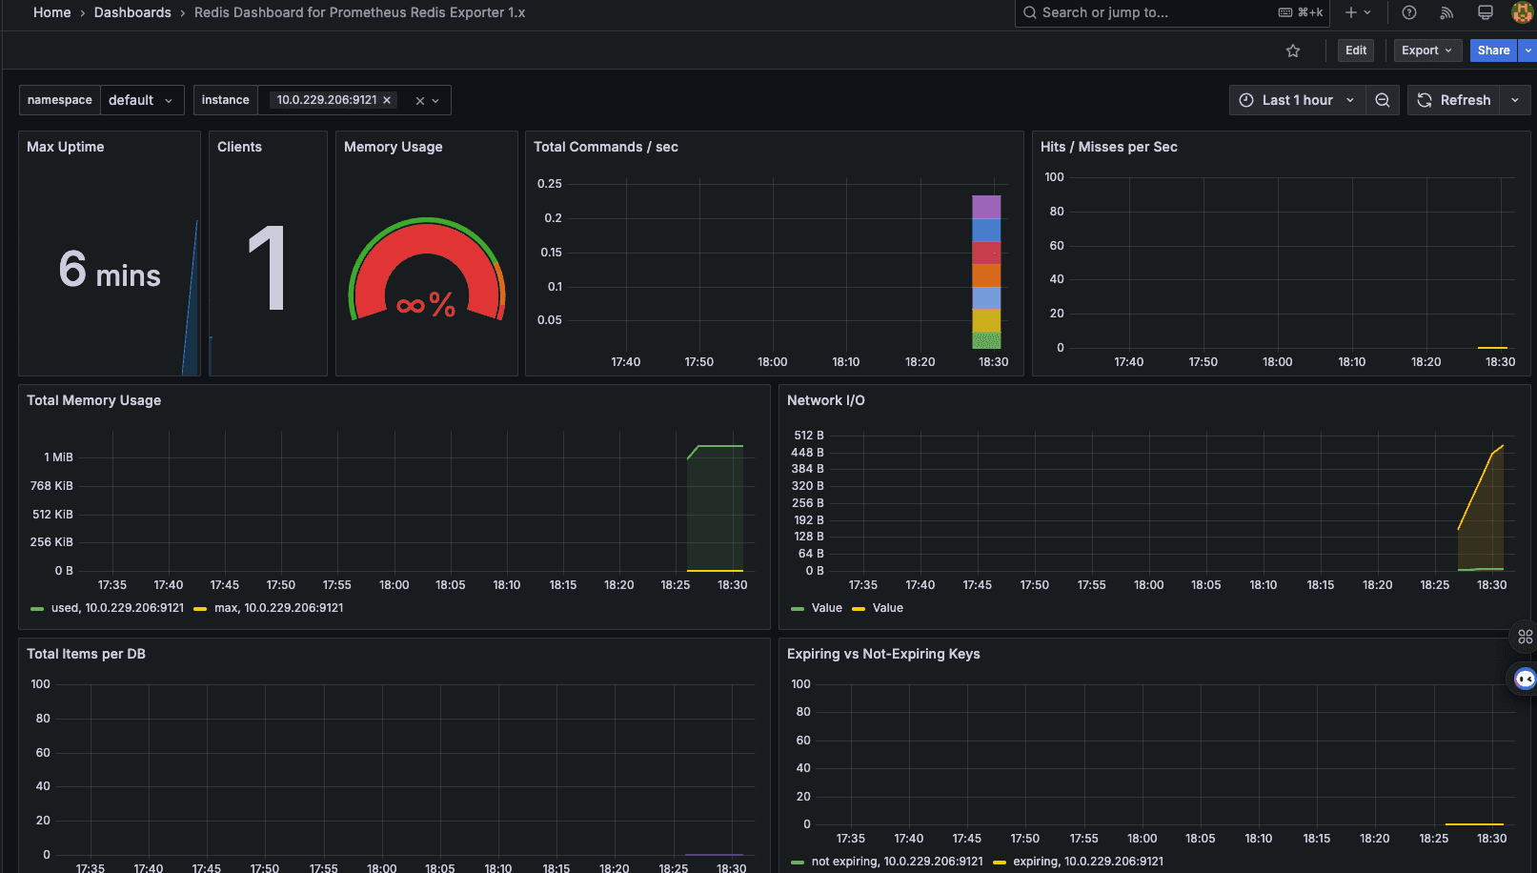1537x873 pixels.
Task: Go to Dashboards via breadcrumb
Action: pyautogui.click(x=132, y=12)
